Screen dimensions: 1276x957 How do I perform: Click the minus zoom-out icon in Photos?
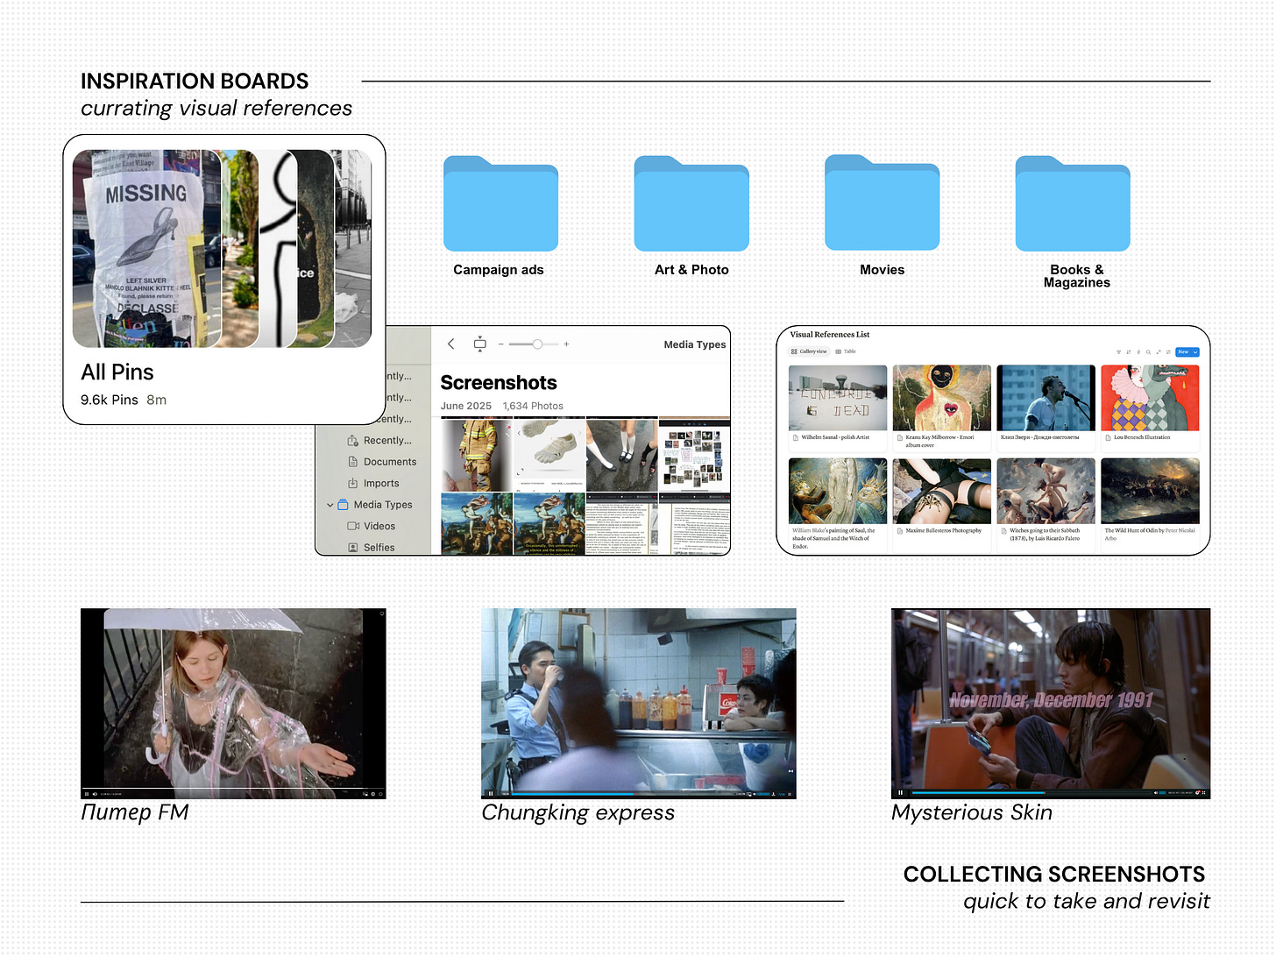click(501, 344)
